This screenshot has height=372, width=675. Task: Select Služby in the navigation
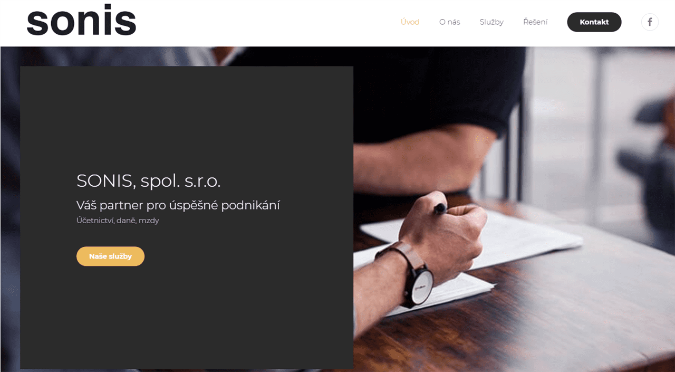(491, 22)
